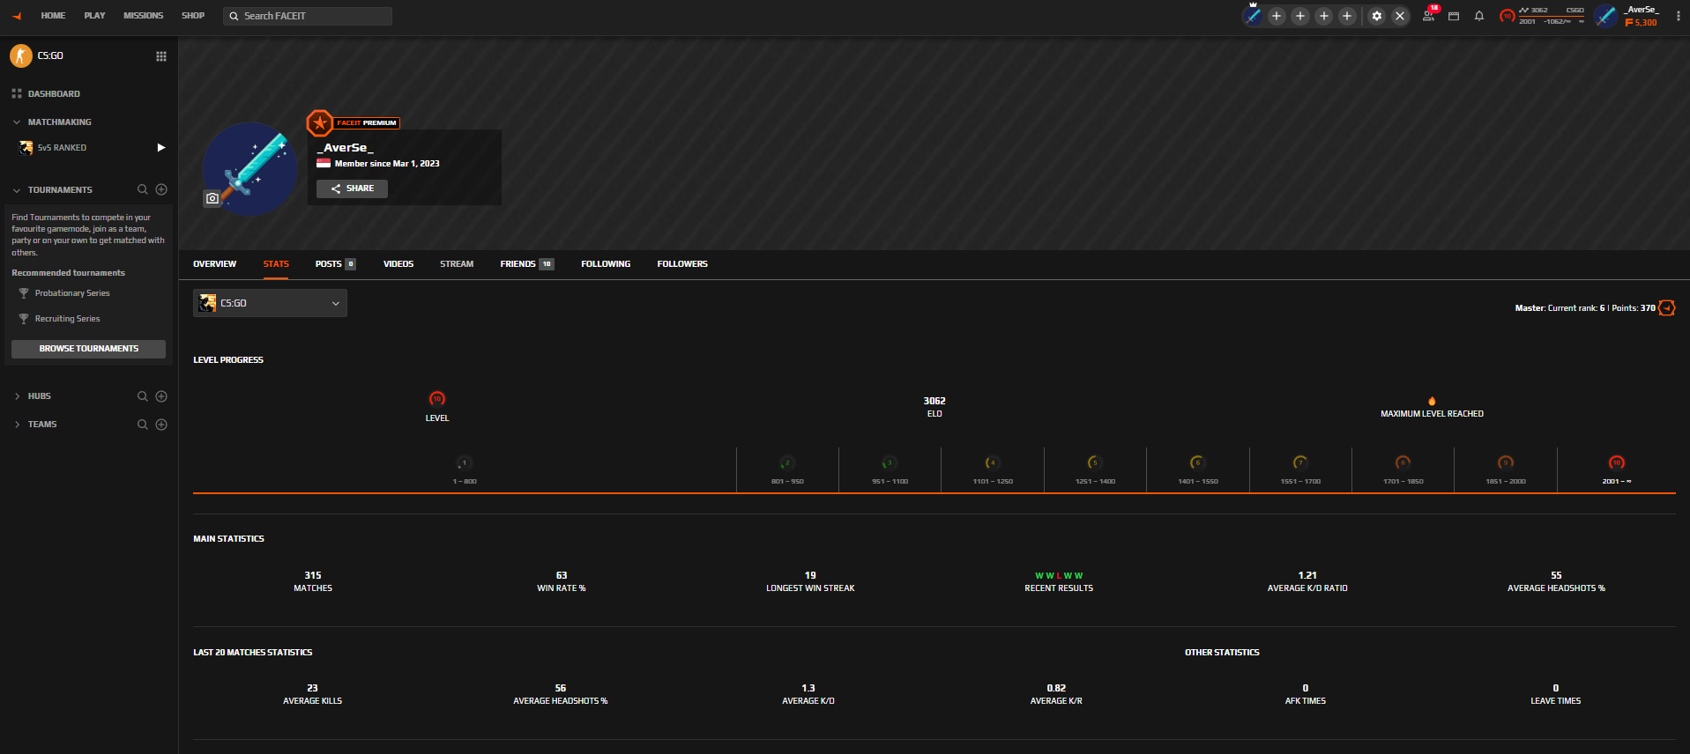Click the large profile sword avatar
Image resolution: width=1690 pixels, height=754 pixels.
250,169
